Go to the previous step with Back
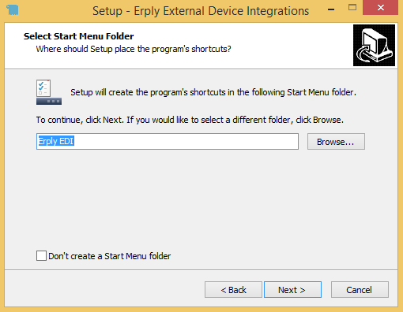 (233, 290)
